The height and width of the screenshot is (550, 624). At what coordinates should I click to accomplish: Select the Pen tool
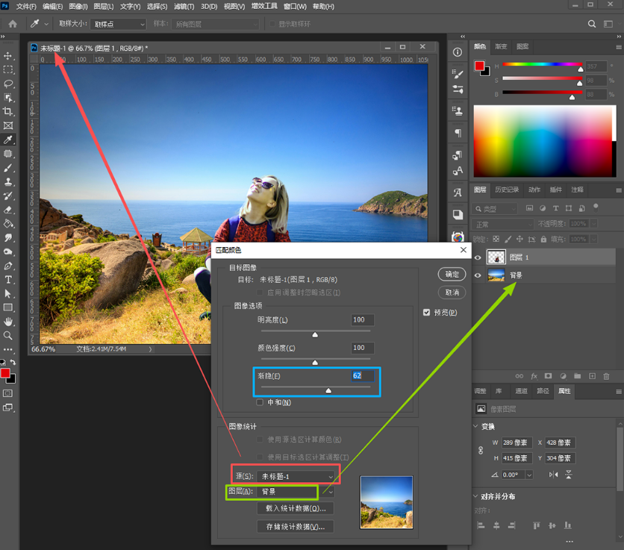tap(8, 266)
